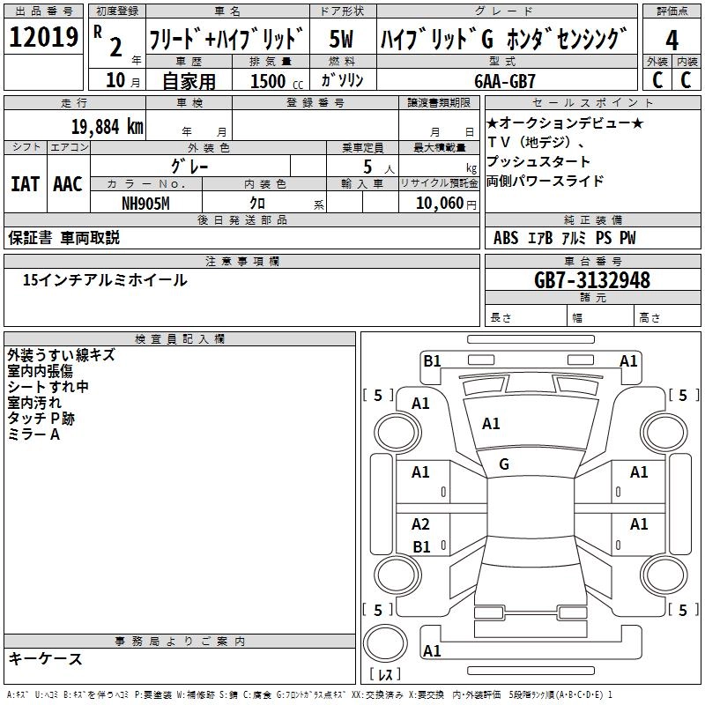Click the G mark on the windshield diagram
The width and height of the screenshot is (705, 705).
(x=504, y=464)
